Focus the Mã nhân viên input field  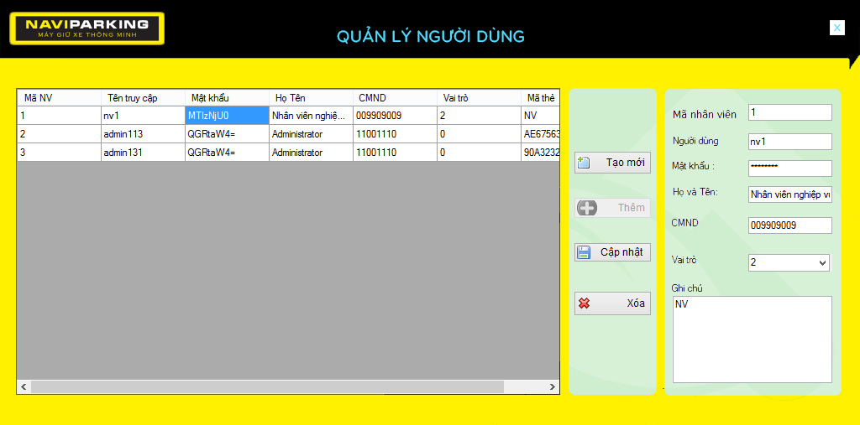789,112
